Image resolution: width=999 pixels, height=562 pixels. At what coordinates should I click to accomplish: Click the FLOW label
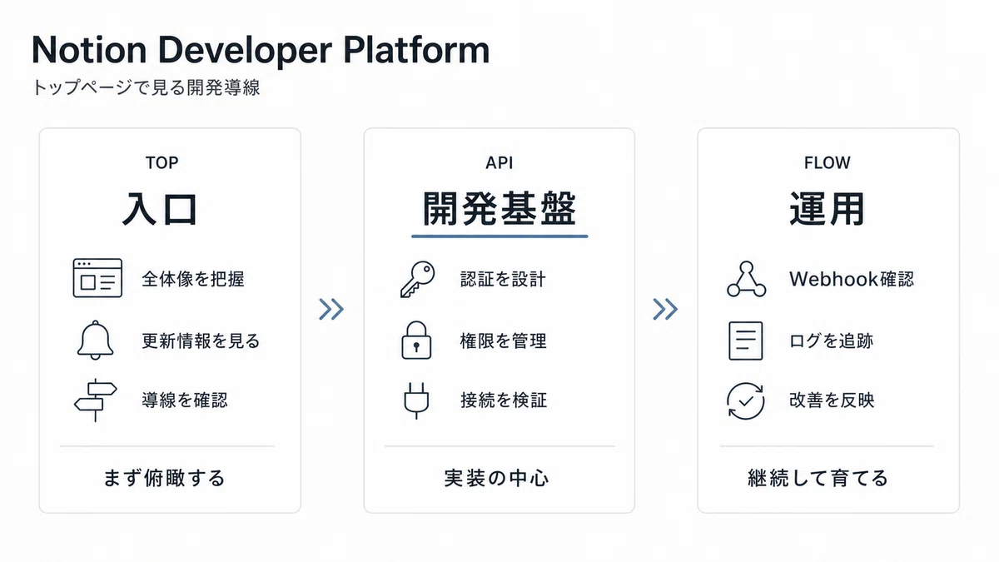pos(828,163)
